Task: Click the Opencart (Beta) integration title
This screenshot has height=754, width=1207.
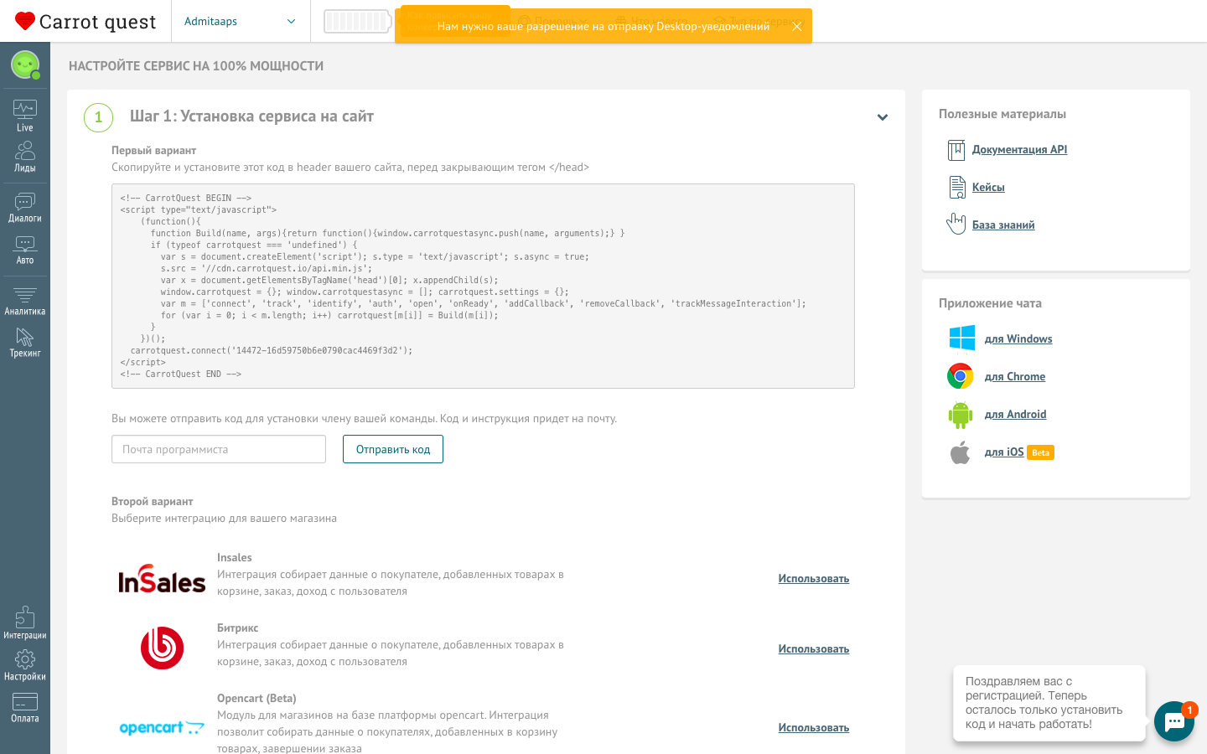Action: 256,699
